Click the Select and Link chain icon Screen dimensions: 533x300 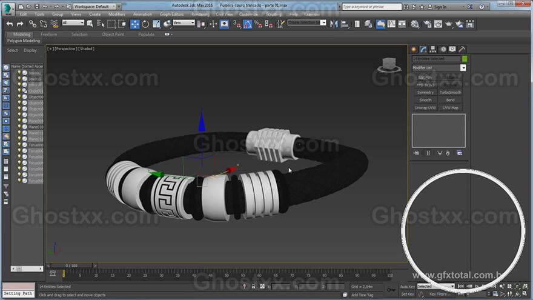(32, 24)
